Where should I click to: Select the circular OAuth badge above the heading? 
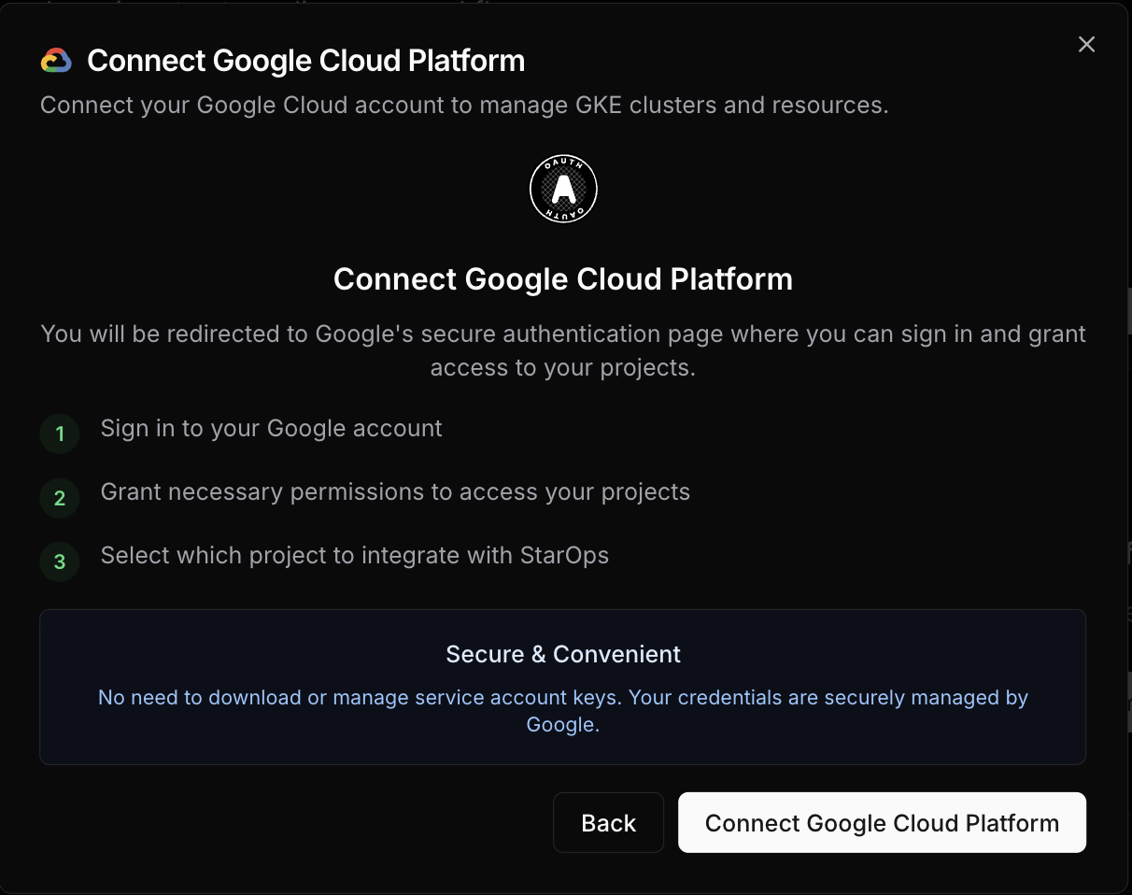[563, 188]
